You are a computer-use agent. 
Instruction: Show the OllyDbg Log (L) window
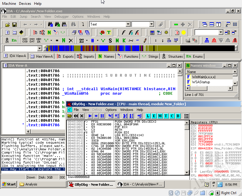tap(148, 116)
